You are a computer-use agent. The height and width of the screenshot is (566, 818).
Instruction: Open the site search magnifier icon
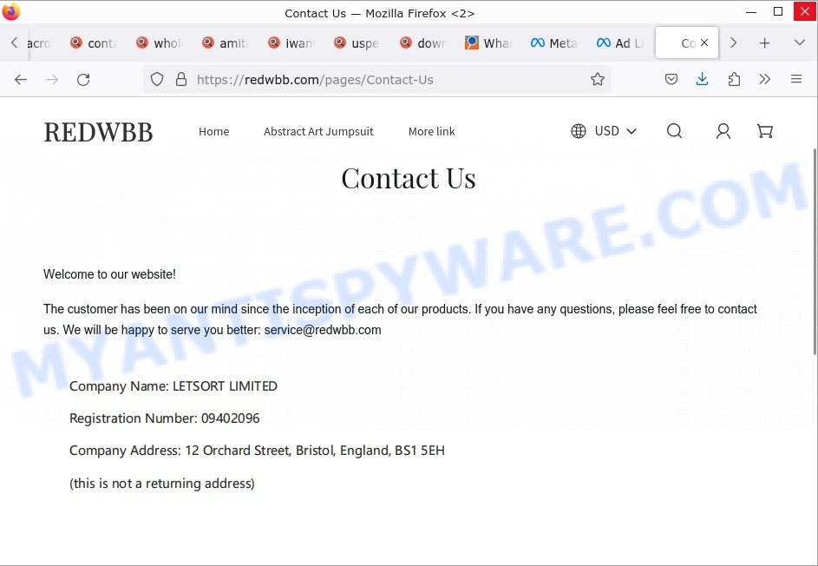(x=674, y=130)
